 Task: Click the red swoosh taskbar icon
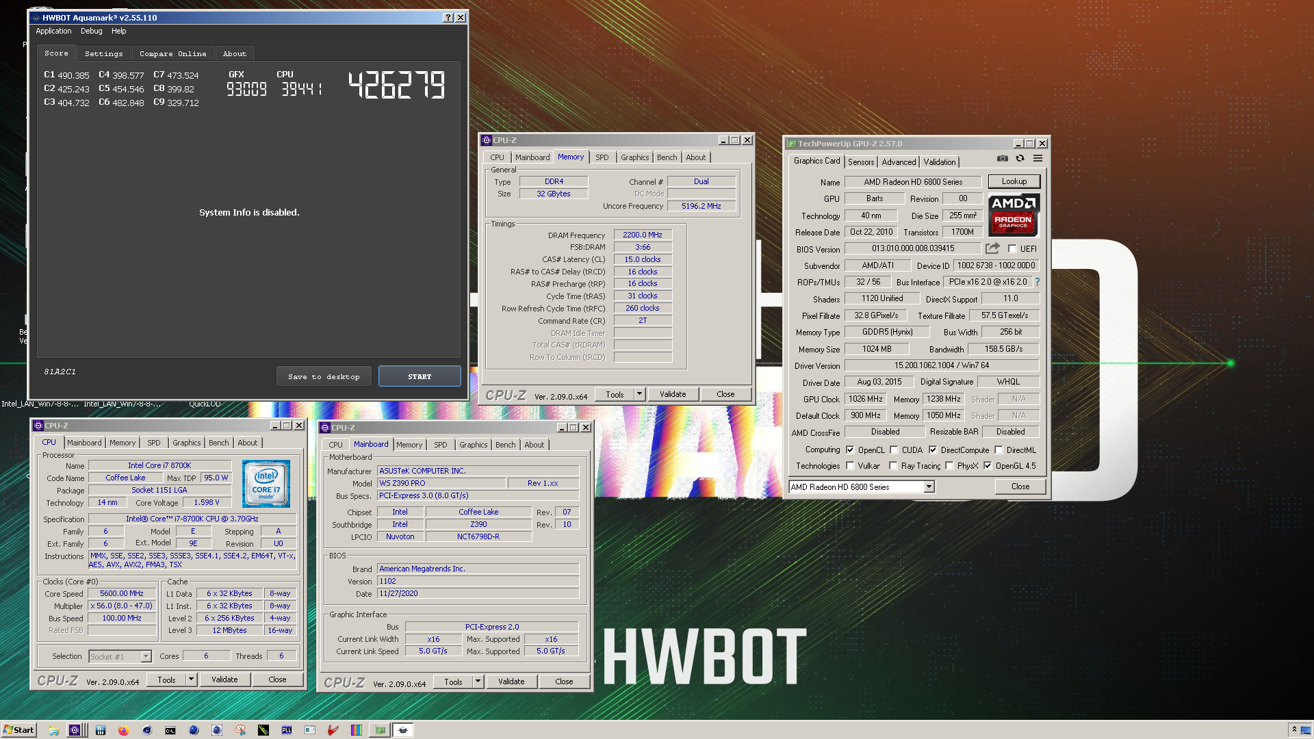coord(333,730)
